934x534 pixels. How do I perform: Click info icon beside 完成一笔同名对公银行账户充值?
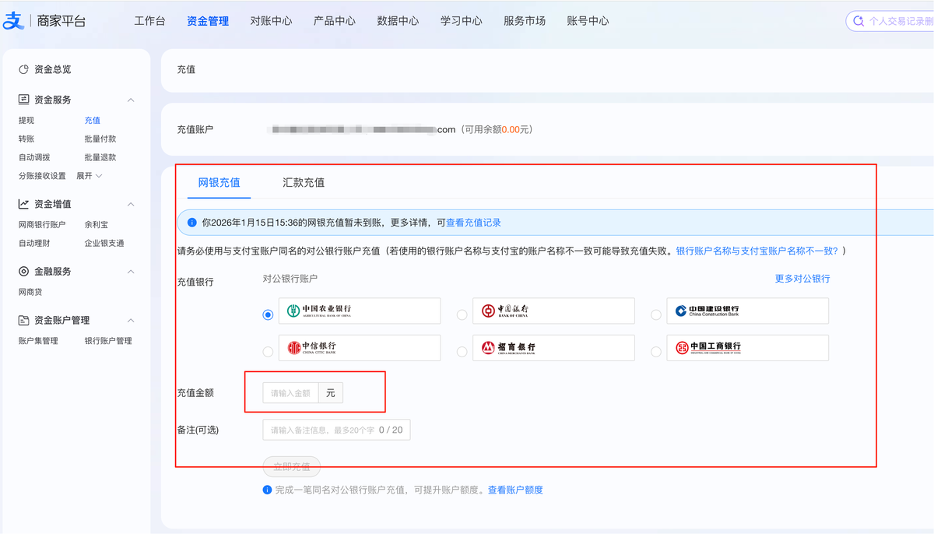tap(267, 490)
